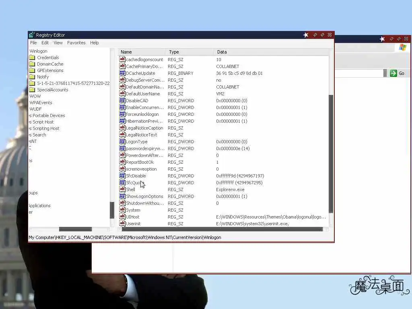Click the UIHost string value icon
Screen dimensions: 412x309
(x=122, y=216)
